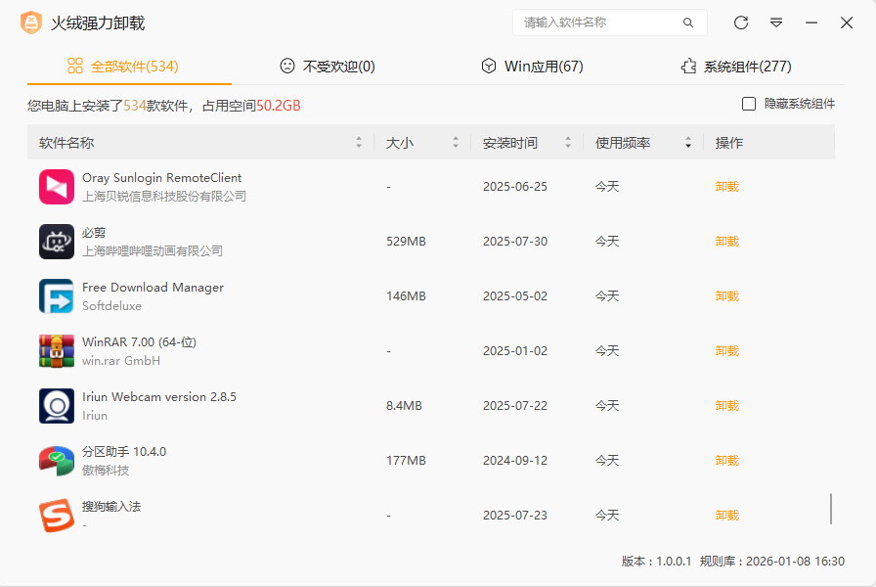
Task: Click the 分区助手 app icon
Action: (56, 460)
